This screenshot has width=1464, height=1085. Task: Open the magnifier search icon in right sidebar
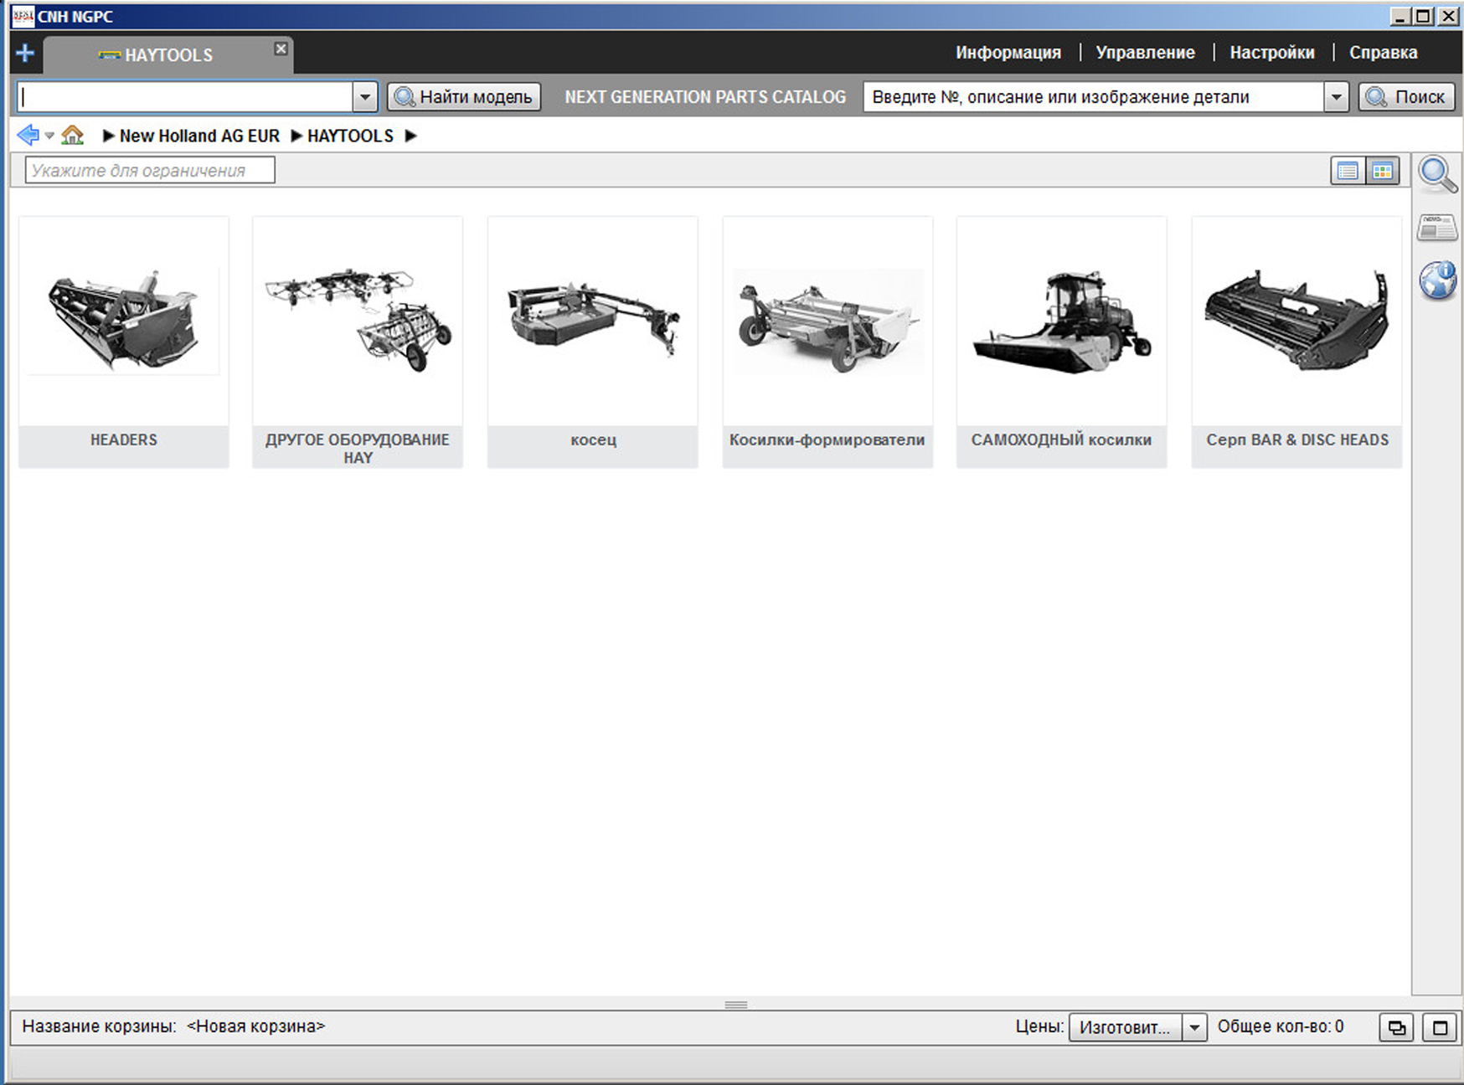(1437, 175)
